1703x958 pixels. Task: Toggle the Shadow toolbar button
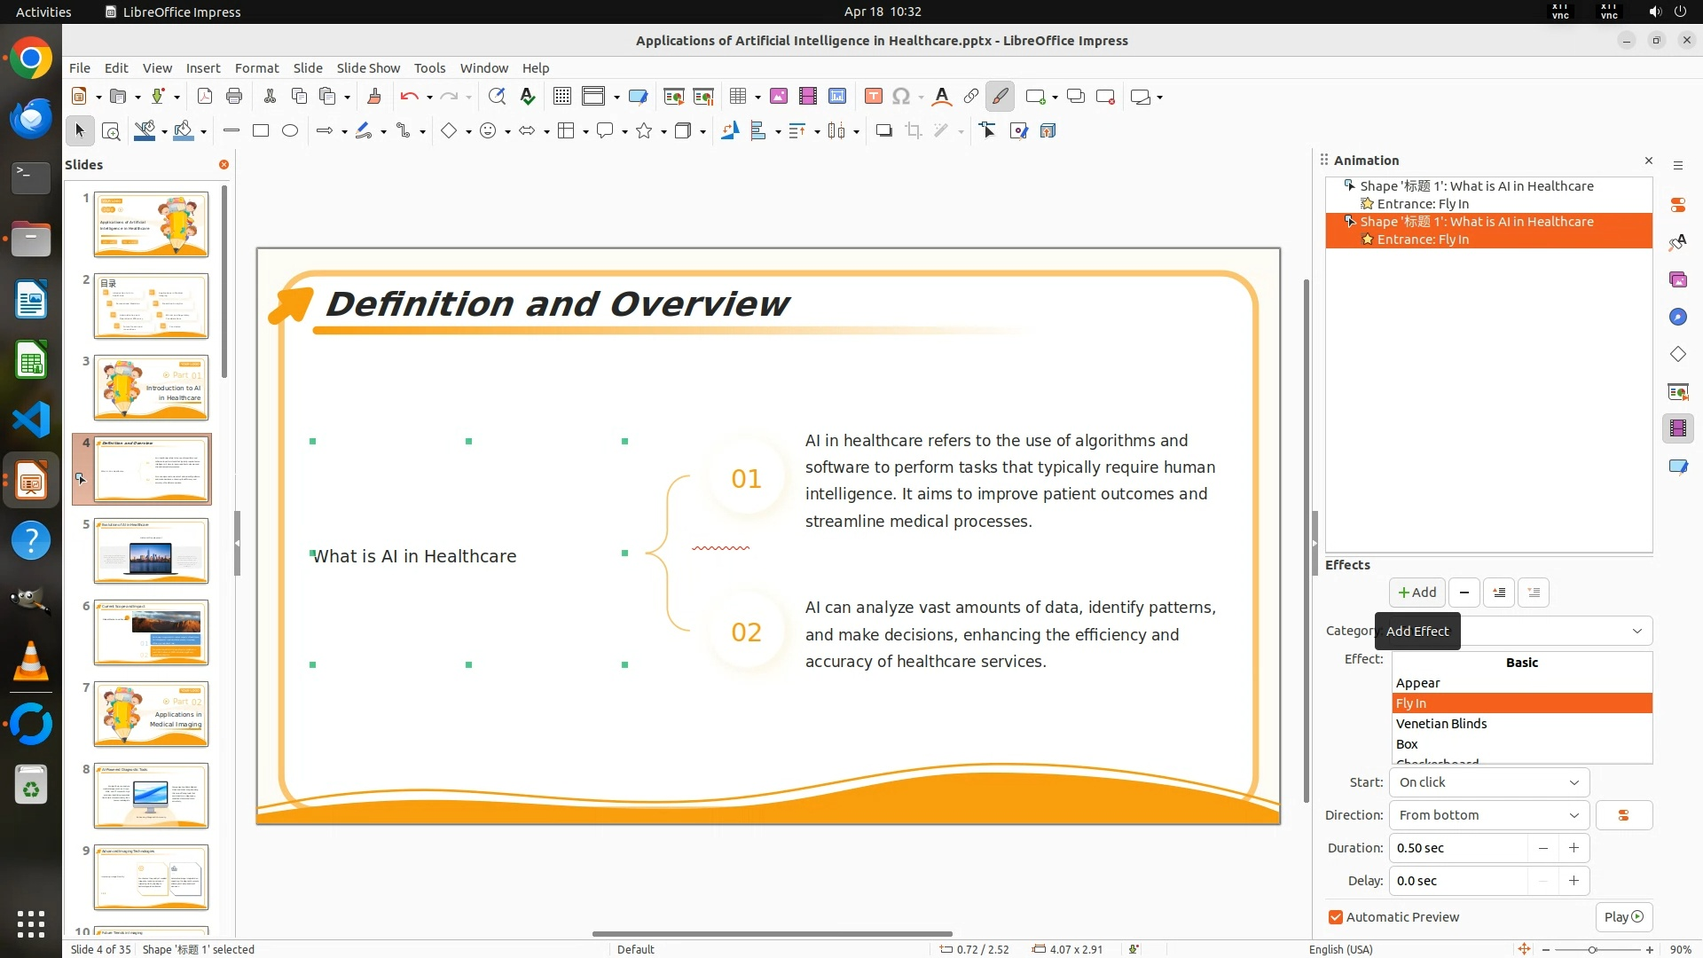click(883, 131)
